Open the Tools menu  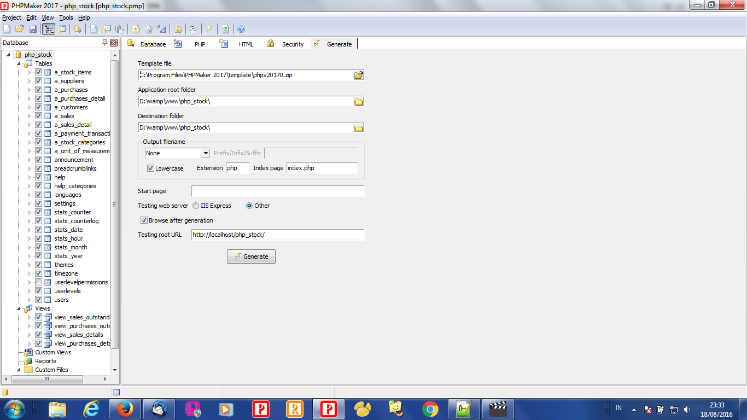66,17
